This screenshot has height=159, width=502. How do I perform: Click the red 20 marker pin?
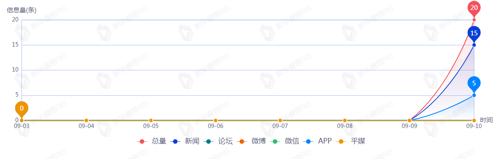tap(474, 8)
